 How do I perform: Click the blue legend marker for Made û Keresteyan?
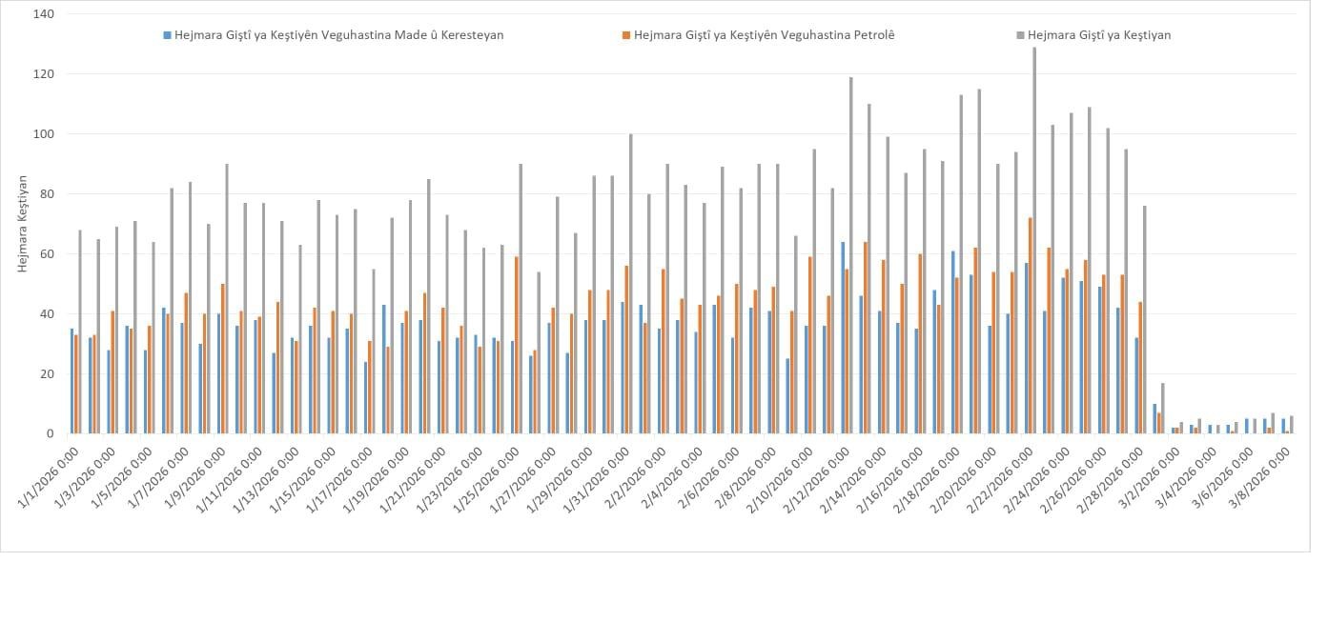(168, 35)
